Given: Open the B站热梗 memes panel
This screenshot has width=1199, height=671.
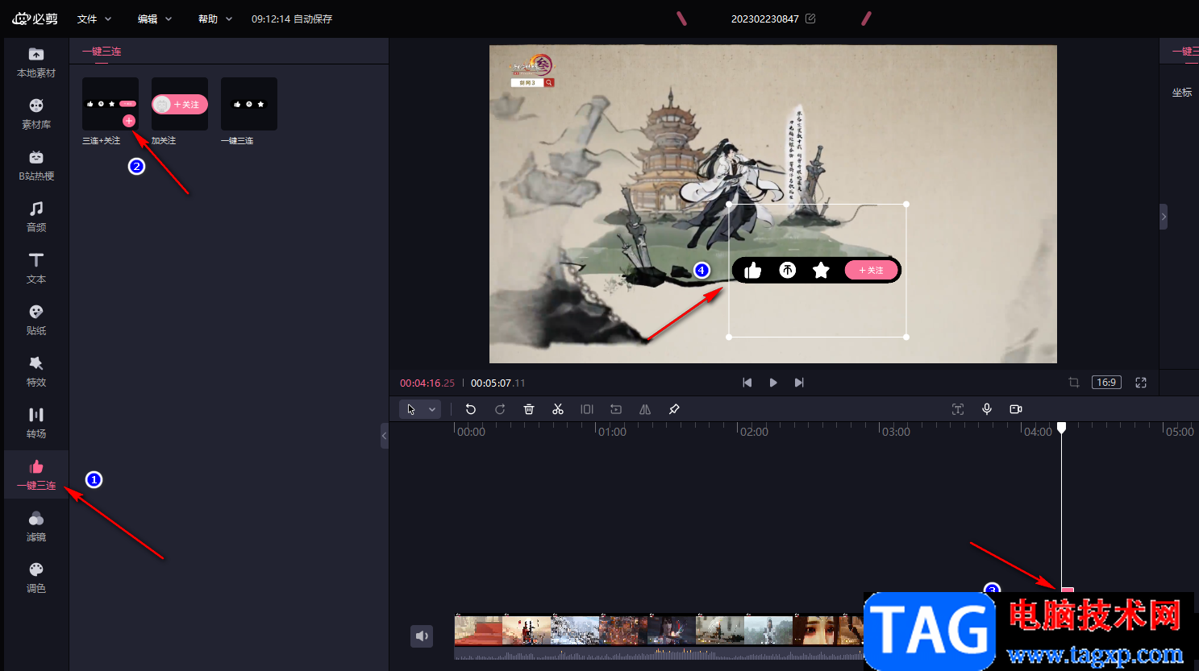Looking at the screenshot, I should point(36,166).
